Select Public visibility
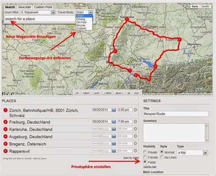The height and width of the screenshot is (176, 216). point(145,162)
